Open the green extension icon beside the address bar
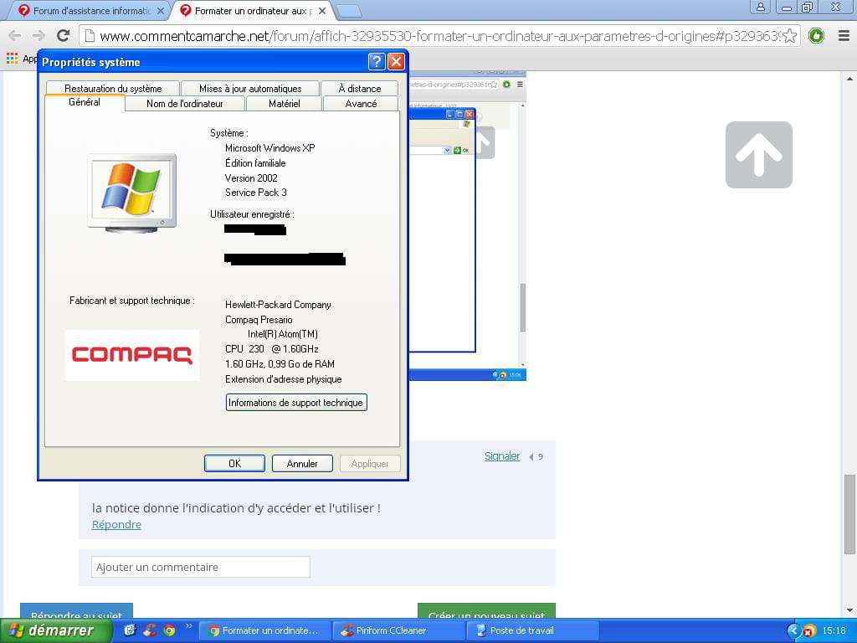The image size is (857, 643). point(816,36)
